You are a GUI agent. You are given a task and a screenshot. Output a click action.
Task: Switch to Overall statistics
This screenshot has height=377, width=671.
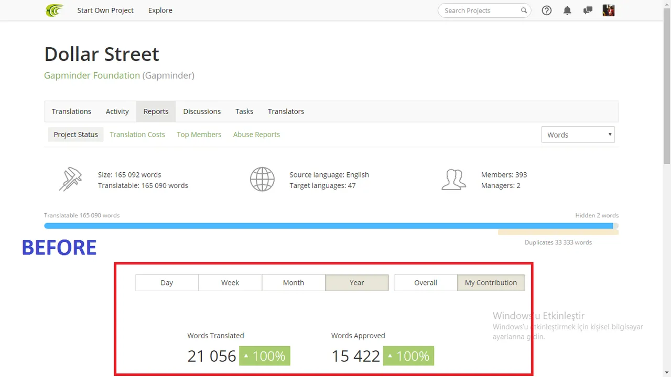click(x=426, y=283)
